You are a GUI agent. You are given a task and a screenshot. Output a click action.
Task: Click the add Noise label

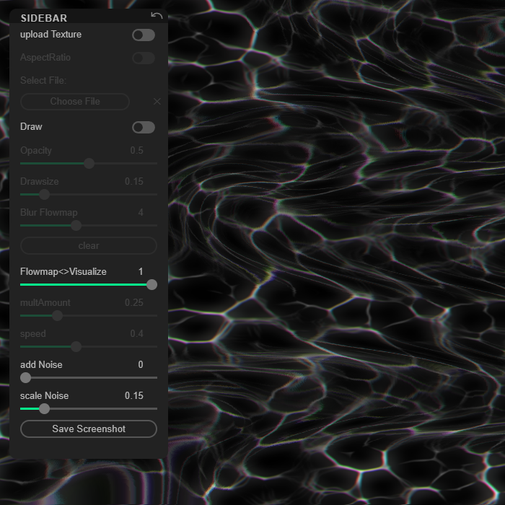pyautogui.click(x=41, y=364)
